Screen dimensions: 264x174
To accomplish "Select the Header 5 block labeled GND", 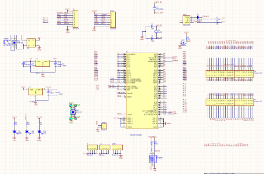I will [117, 148].
